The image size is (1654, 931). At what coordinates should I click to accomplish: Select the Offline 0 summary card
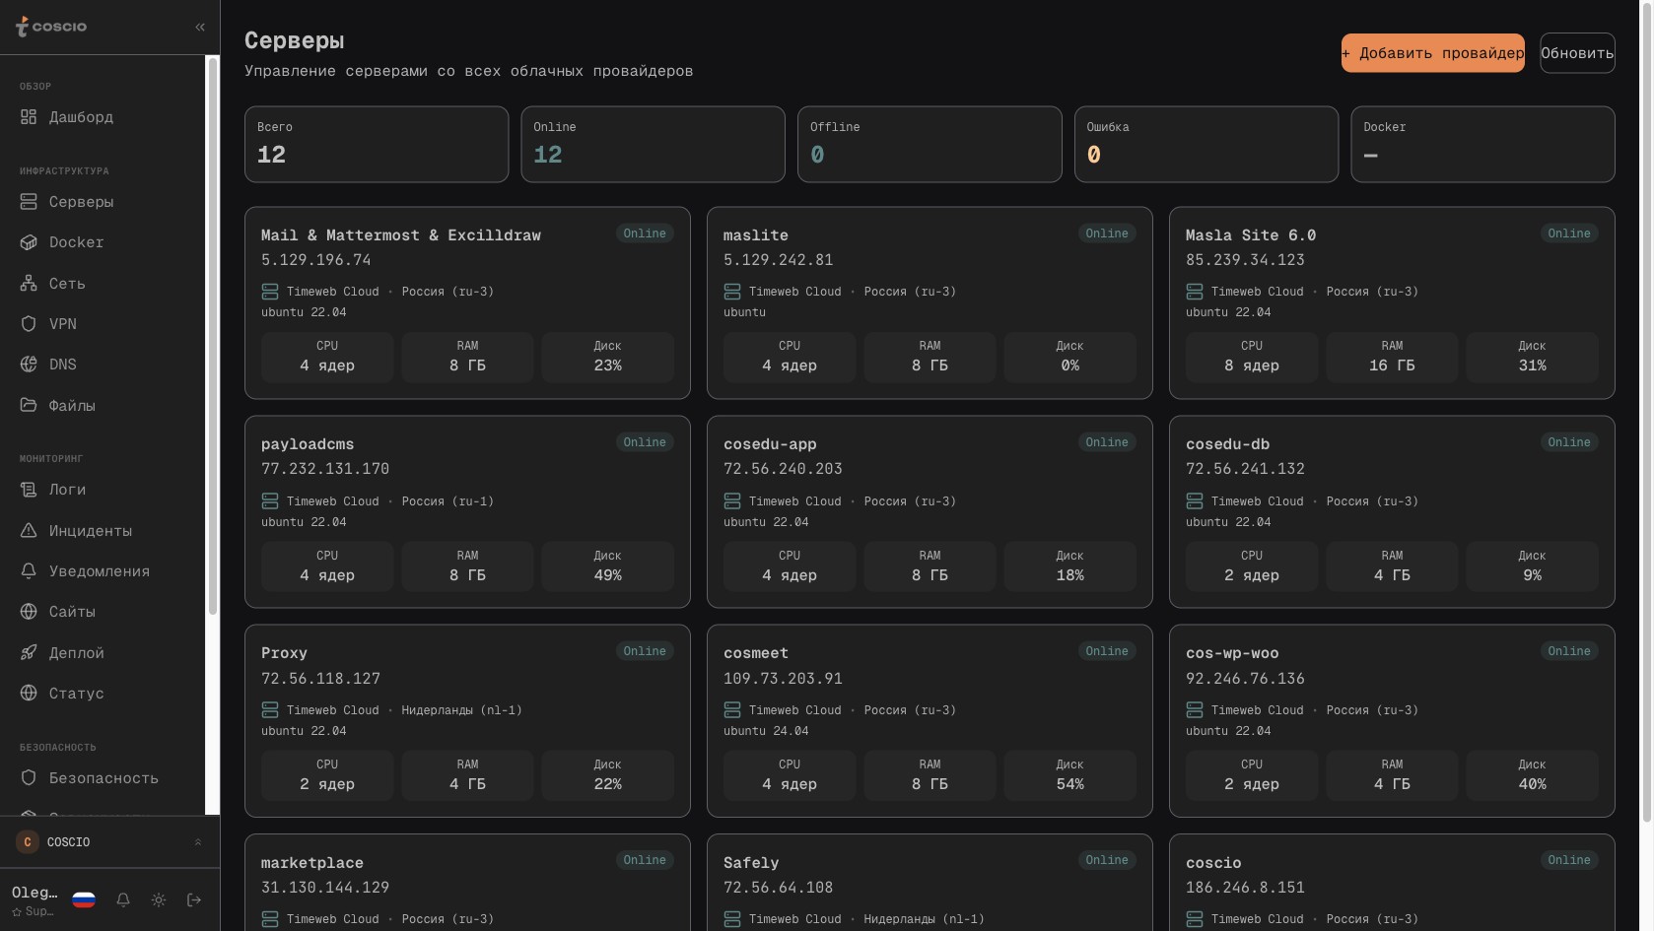[x=930, y=145]
